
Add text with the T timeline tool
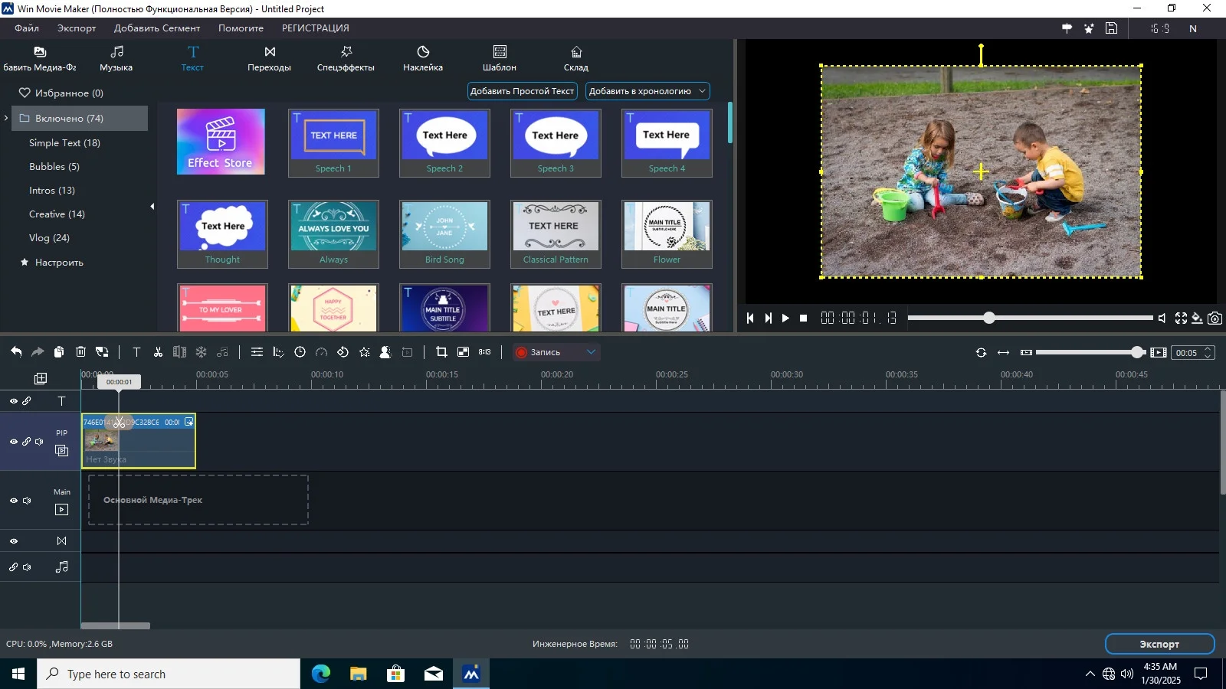click(136, 352)
